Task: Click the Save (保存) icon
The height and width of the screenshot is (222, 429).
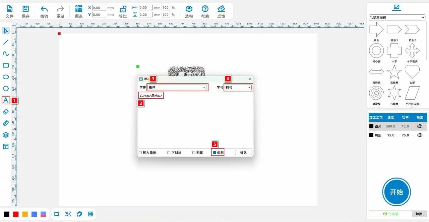Action: [x=25, y=9]
